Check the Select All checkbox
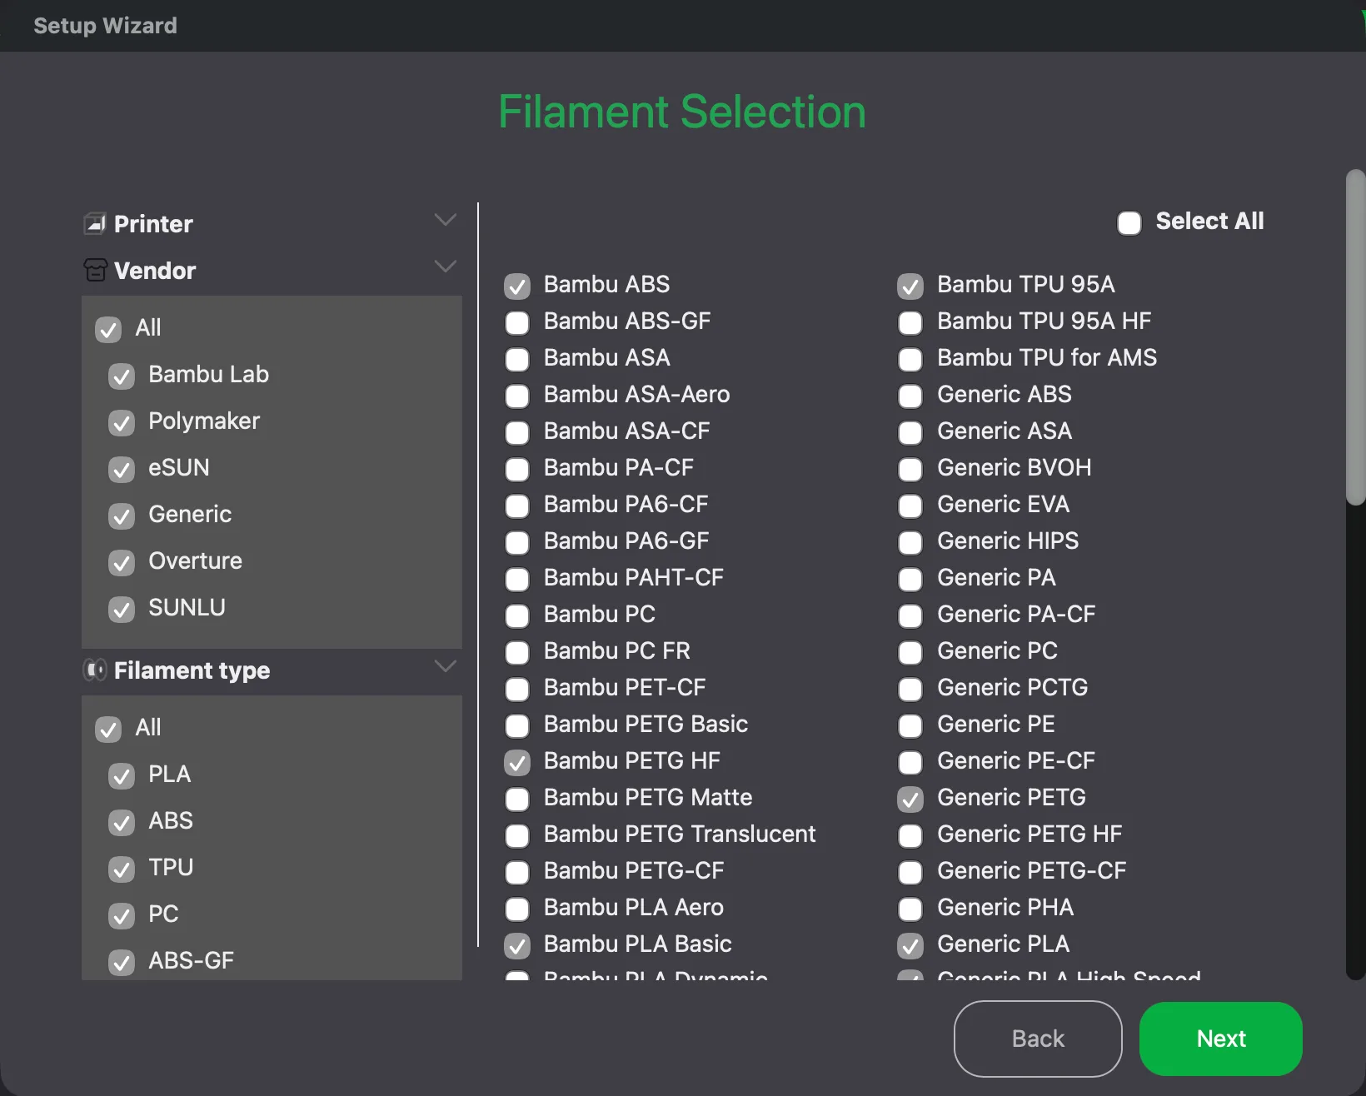 1129,222
